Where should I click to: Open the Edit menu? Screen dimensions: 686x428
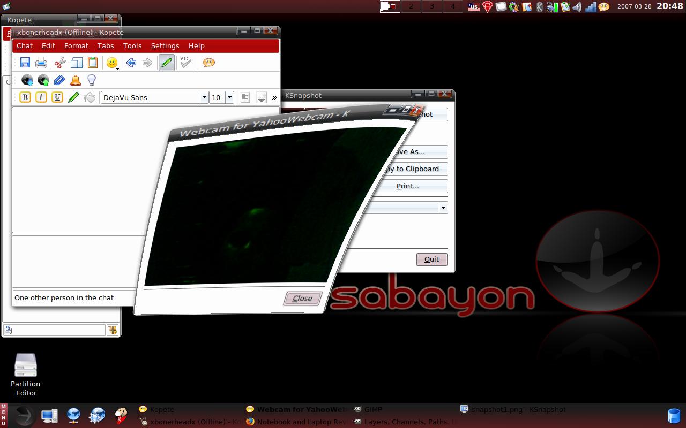coord(48,46)
